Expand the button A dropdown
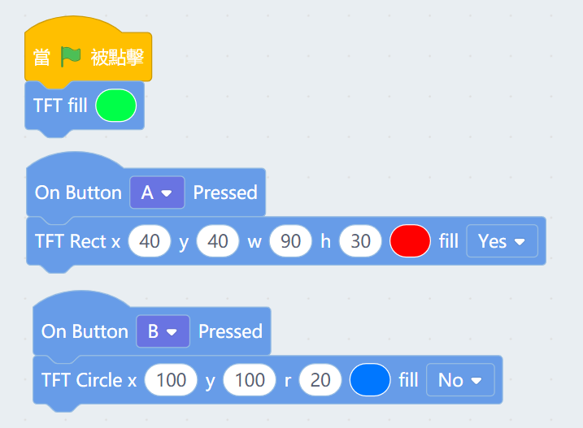Image resolution: width=583 pixels, height=428 pixels. 157,192
